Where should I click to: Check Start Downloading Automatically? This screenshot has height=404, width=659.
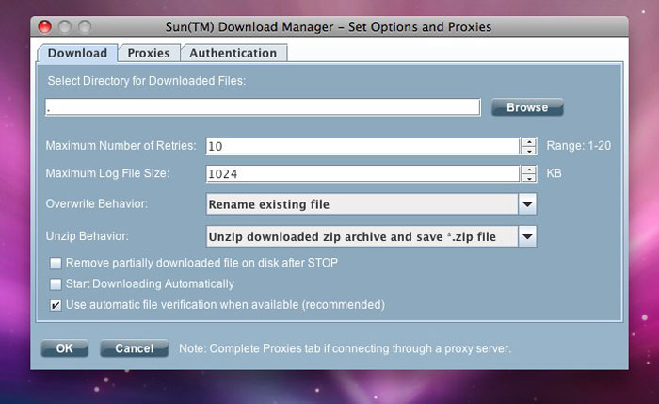point(56,284)
